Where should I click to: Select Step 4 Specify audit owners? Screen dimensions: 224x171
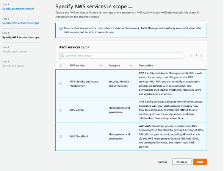(15, 51)
